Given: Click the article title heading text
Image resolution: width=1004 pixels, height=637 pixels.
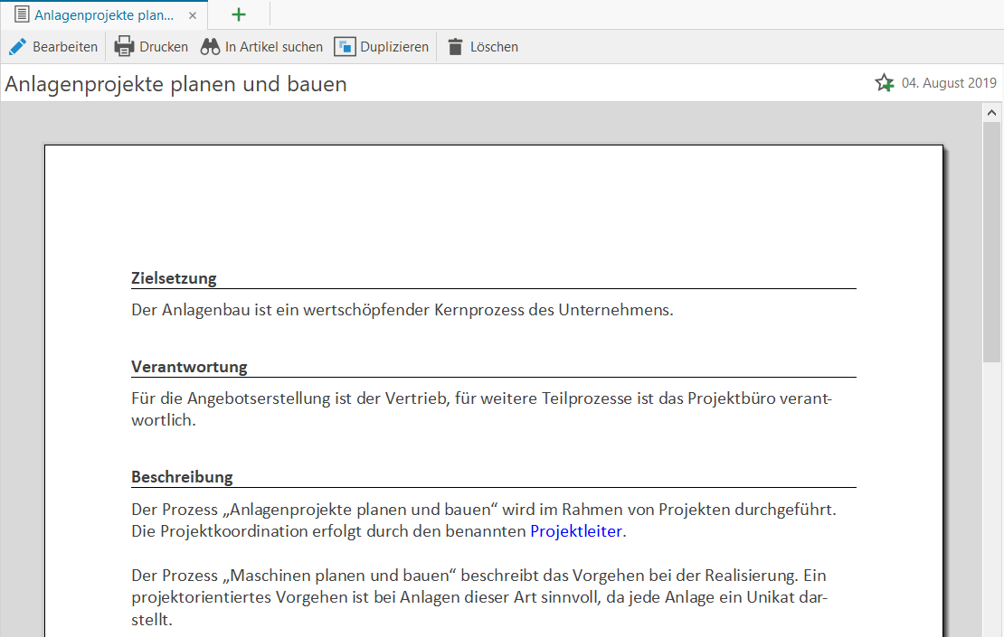Looking at the screenshot, I should point(176,84).
